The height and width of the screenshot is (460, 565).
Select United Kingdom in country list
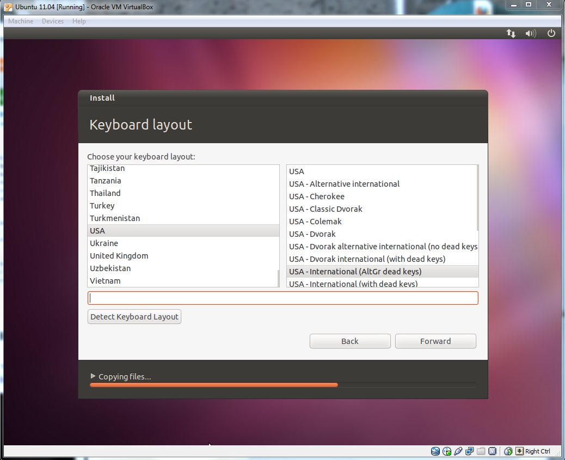tap(119, 256)
